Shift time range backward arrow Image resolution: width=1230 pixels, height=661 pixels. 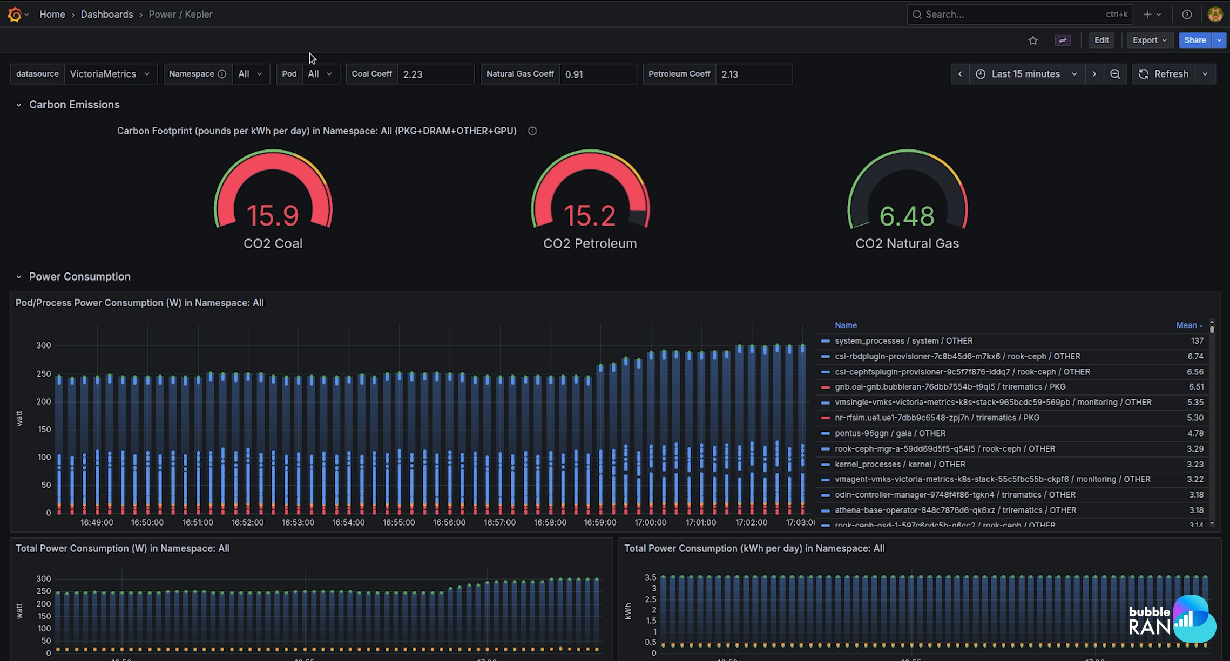(960, 74)
